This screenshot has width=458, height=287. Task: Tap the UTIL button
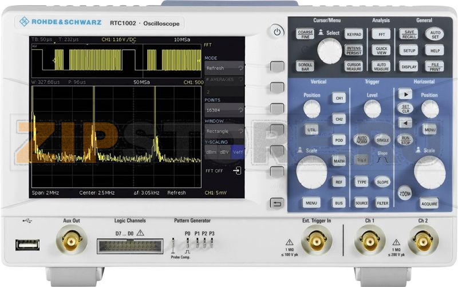tap(311, 129)
